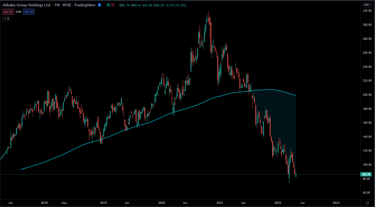
Task: Click the green market status dot
Action: pyautogui.click(x=108, y=5)
